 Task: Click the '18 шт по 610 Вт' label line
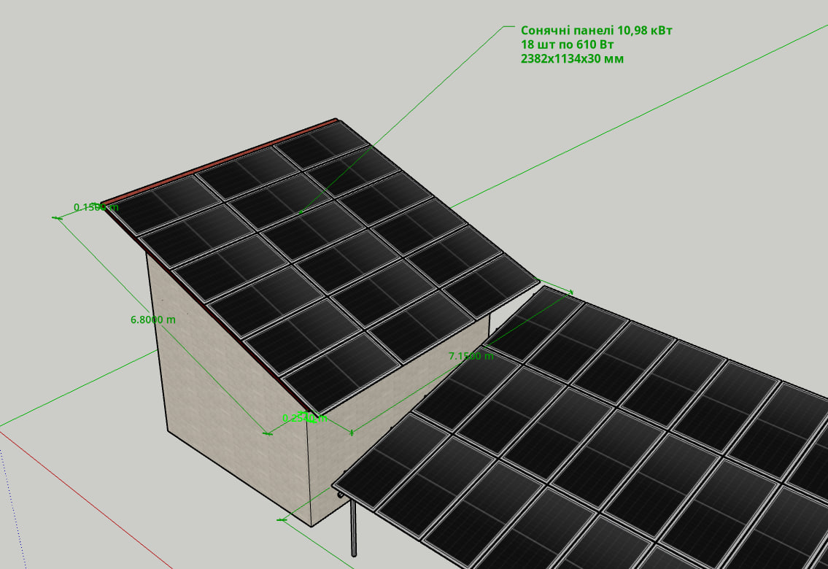tap(567, 44)
